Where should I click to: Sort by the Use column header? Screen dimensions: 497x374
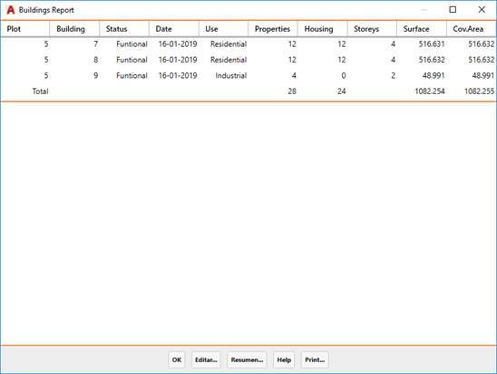[x=223, y=29]
